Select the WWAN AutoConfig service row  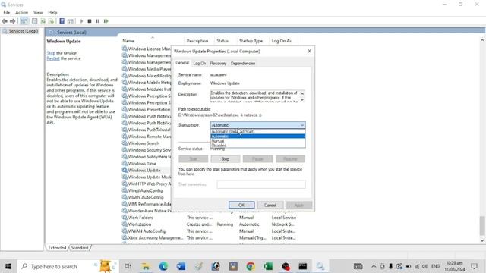tap(209, 231)
